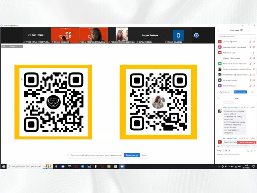Click video-off icon in pink 'С' avatar row
Image resolution: width=257 pixels, height=193 pixels.
coord(254,47)
